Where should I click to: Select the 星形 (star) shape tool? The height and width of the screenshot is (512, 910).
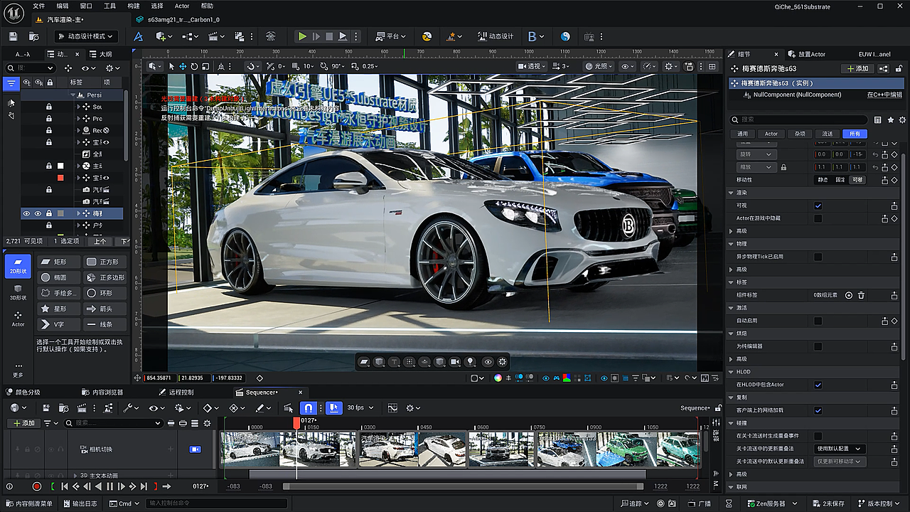pyautogui.click(x=58, y=309)
